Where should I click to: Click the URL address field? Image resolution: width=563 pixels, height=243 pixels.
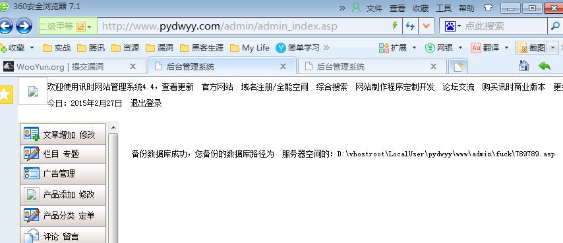244,26
